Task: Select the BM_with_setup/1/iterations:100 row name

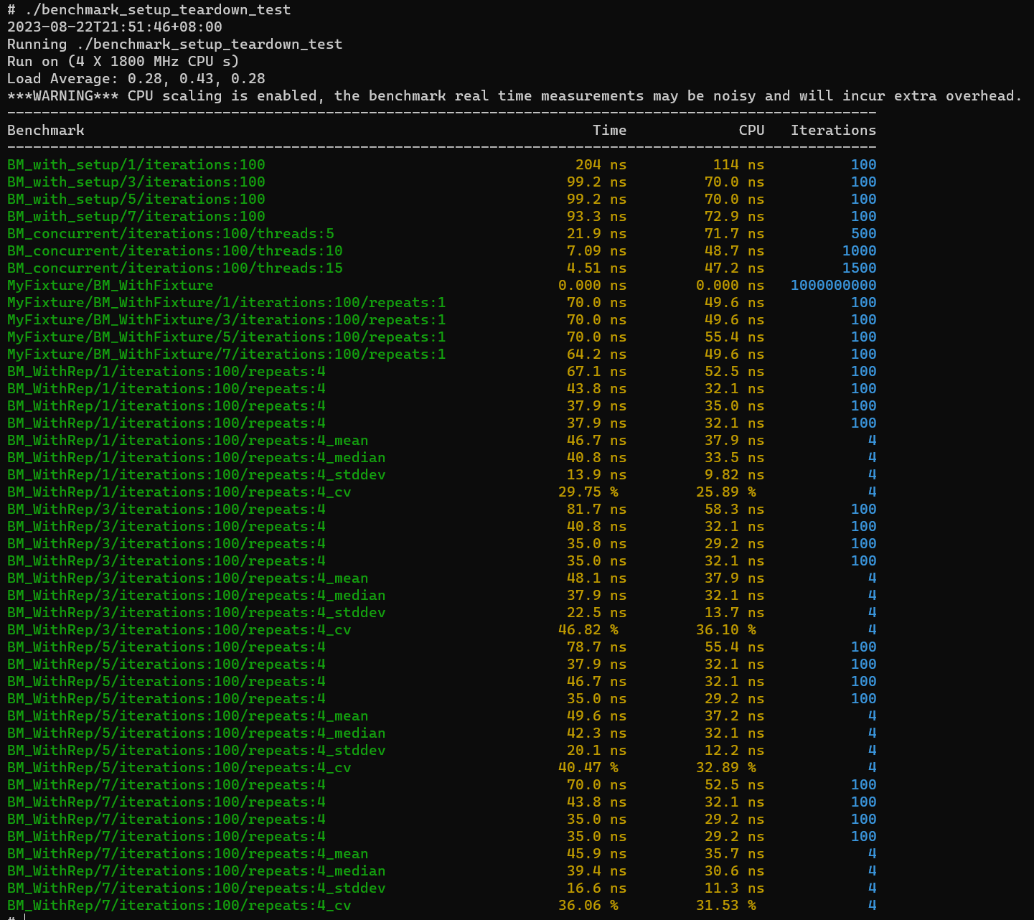Action: [136, 164]
